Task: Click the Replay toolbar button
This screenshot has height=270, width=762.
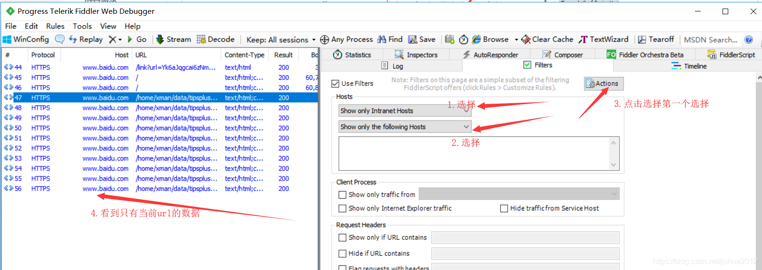Action: pos(86,39)
